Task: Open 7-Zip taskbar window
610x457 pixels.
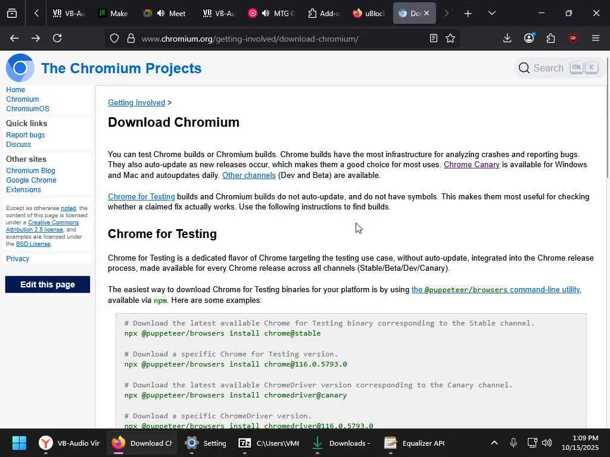Action: coord(269,443)
